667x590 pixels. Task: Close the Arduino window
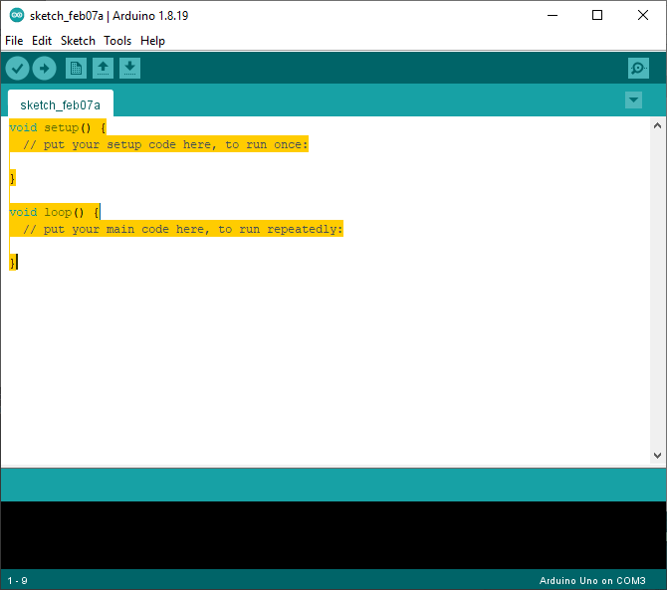(x=643, y=15)
